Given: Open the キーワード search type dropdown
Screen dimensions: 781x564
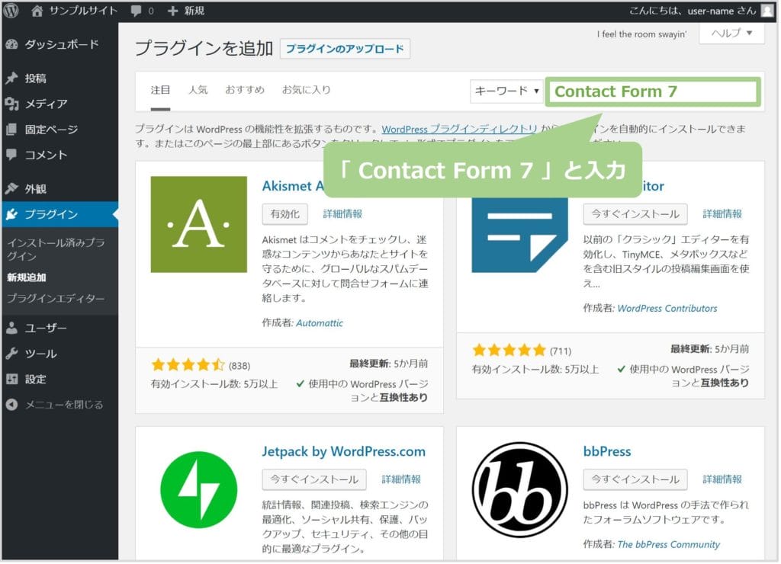Looking at the screenshot, I should click(x=506, y=91).
